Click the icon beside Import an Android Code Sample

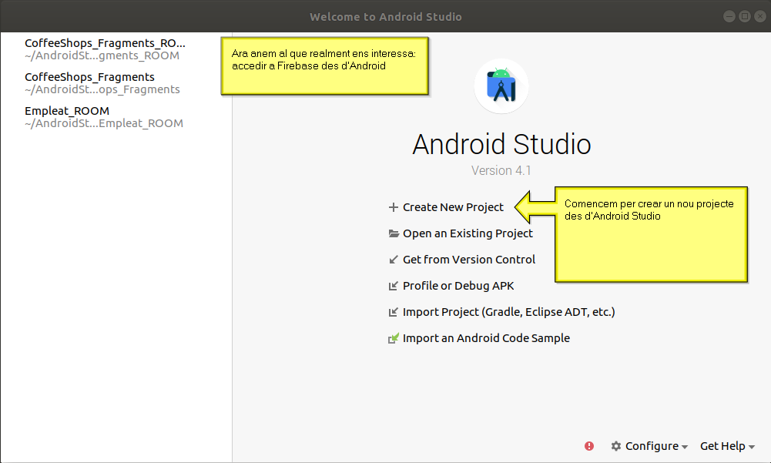pos(394,338)
